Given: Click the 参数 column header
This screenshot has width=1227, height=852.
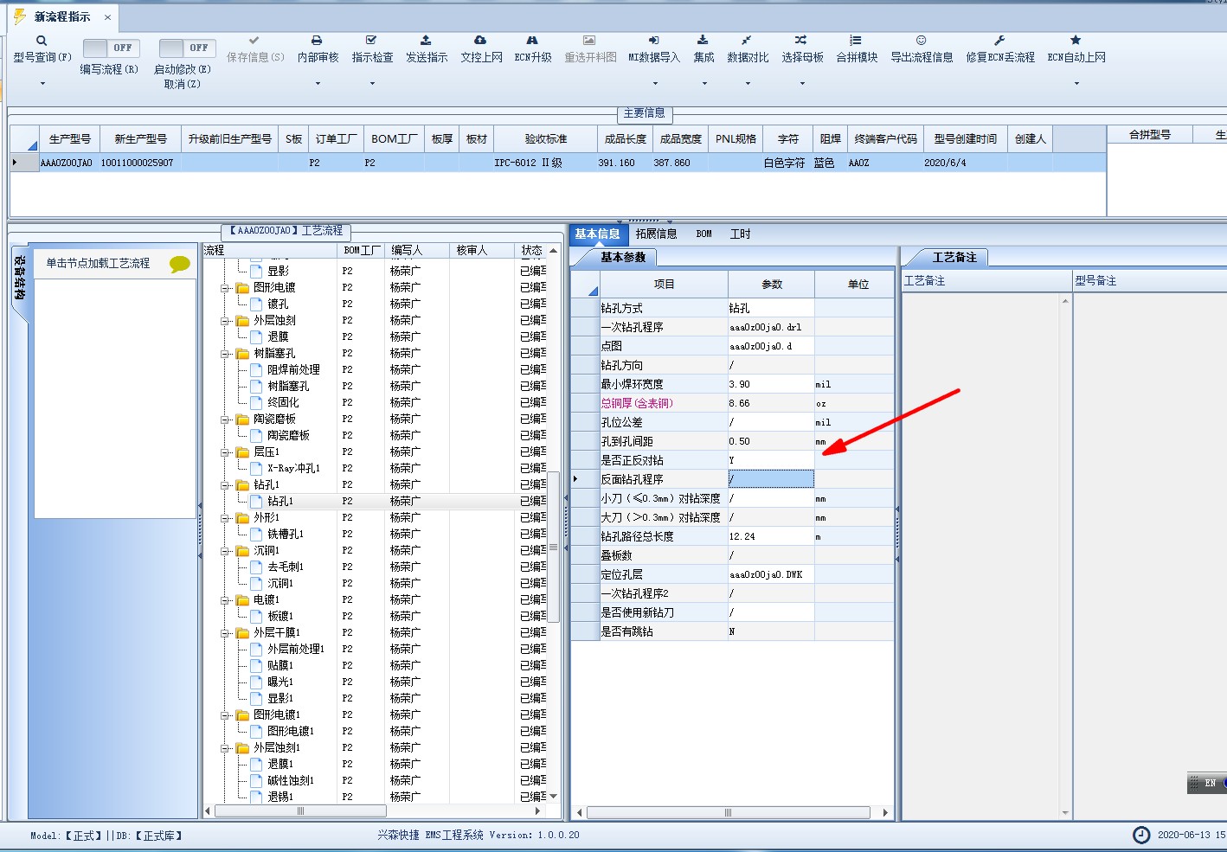Looking at the screenshot, I should coord(772,284).
